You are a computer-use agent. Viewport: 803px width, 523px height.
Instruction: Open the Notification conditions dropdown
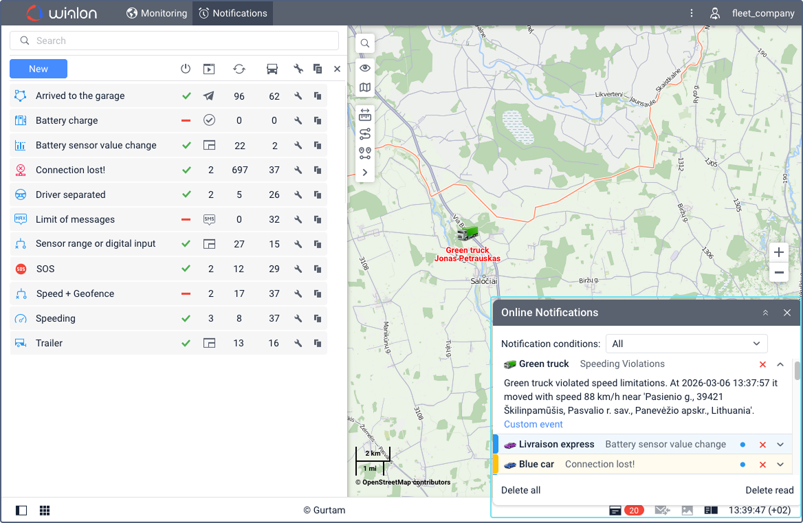685,344
